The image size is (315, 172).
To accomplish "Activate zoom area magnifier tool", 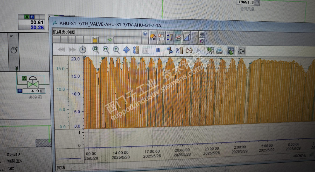I will 95,50.
